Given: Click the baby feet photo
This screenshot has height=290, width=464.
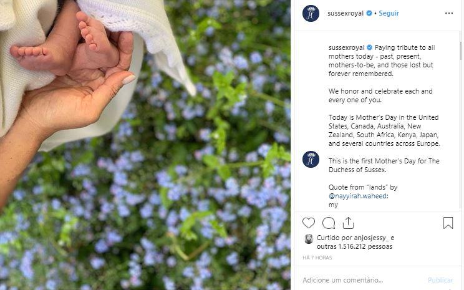Looking at the screenshot, I should [145, 145].
